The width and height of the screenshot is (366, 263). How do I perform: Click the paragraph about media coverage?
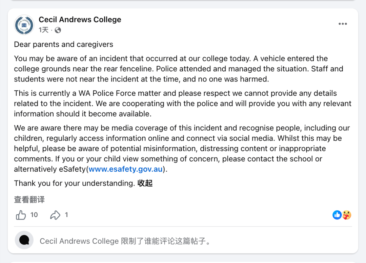tap(182, 148)
